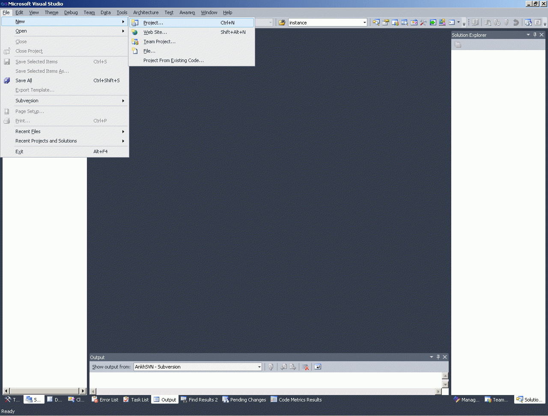Switch to Team Explorer bottom-right tab

tap(497, 400)
